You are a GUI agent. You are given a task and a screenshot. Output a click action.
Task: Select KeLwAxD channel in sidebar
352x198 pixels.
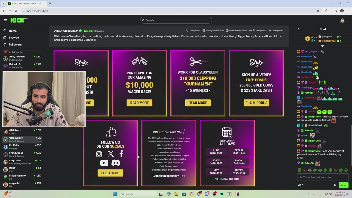point(22,65)
